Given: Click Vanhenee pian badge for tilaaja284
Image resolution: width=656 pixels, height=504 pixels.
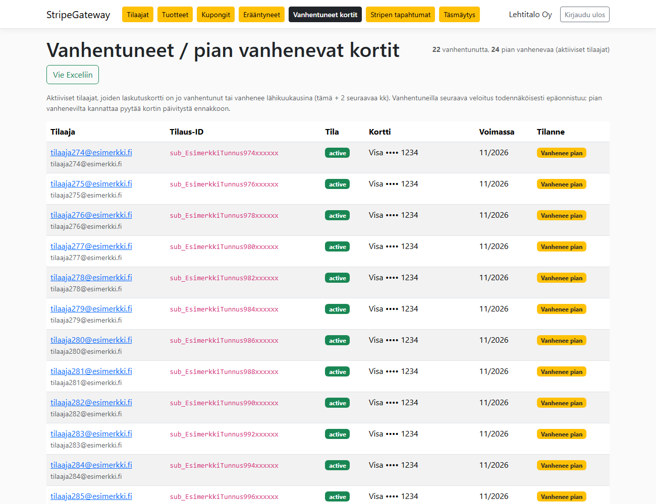Looking at the screenshot, I should (x=562, y=466).
